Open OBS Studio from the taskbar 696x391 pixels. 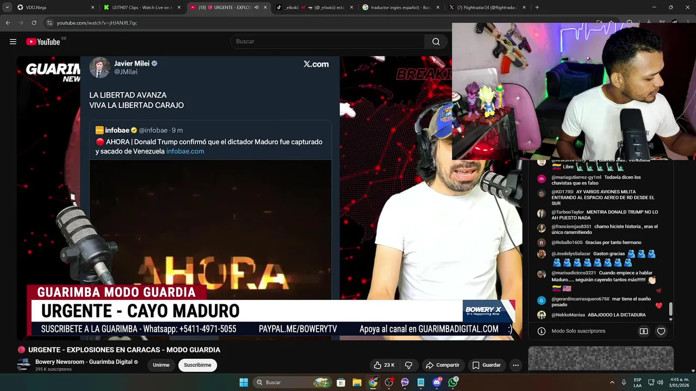click(389, 382)
